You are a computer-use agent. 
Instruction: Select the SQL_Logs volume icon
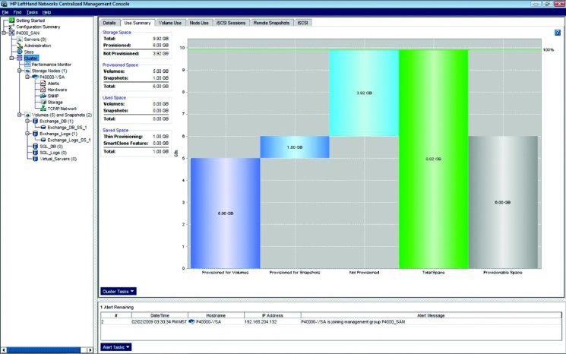(x=36, y=153)
